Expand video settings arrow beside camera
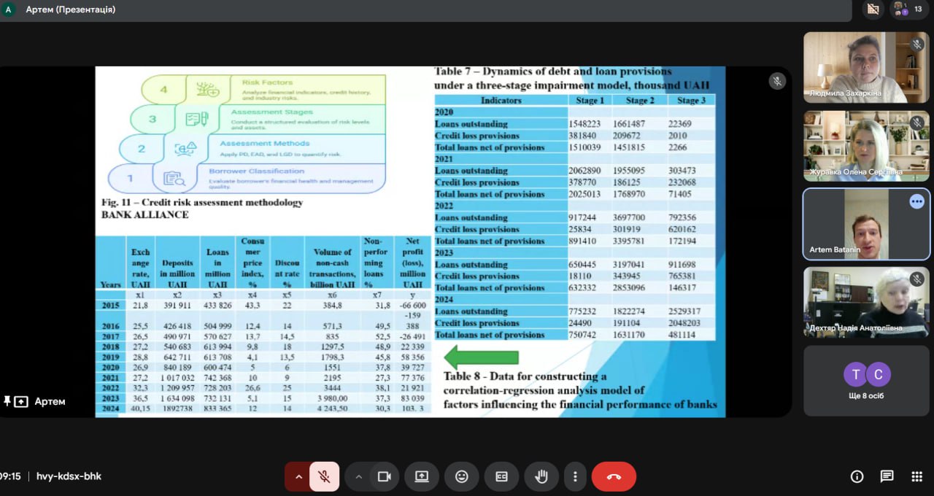Screen dimensions: 934x496 click(x=358, y=476)
